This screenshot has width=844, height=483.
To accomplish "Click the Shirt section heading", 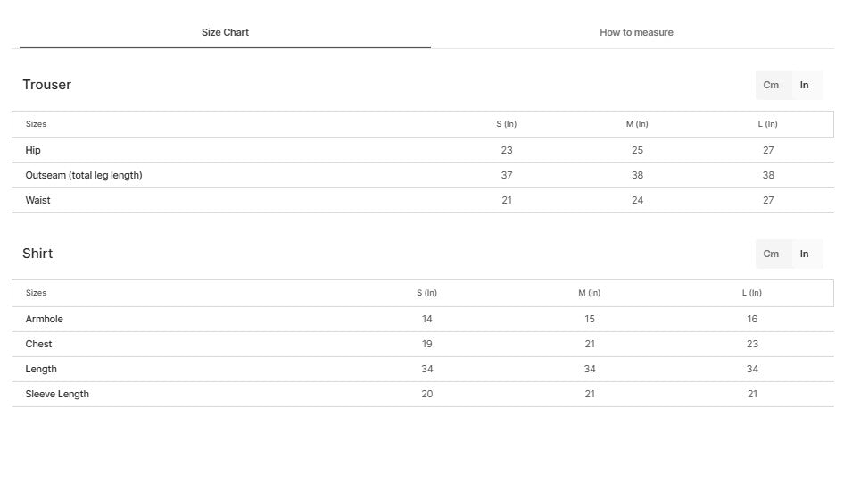I will click(x=37, y=254).
